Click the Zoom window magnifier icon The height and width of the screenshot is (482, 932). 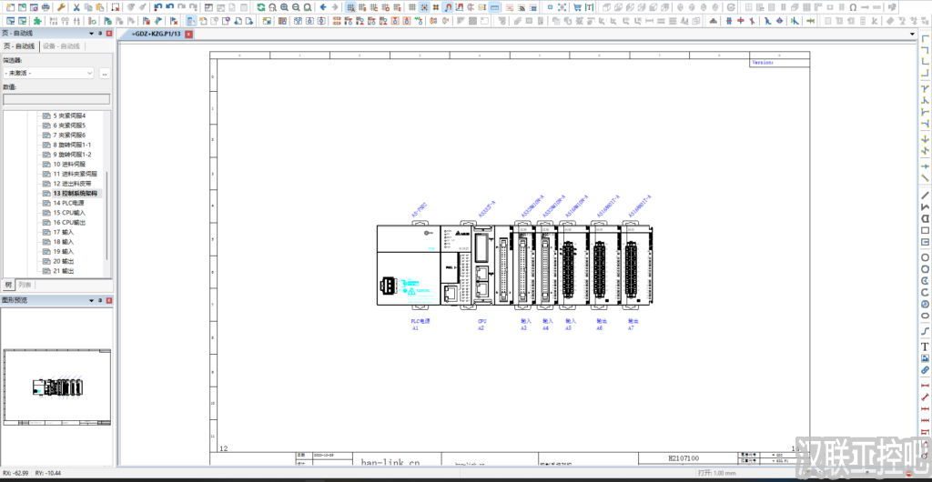pos(272,7)
